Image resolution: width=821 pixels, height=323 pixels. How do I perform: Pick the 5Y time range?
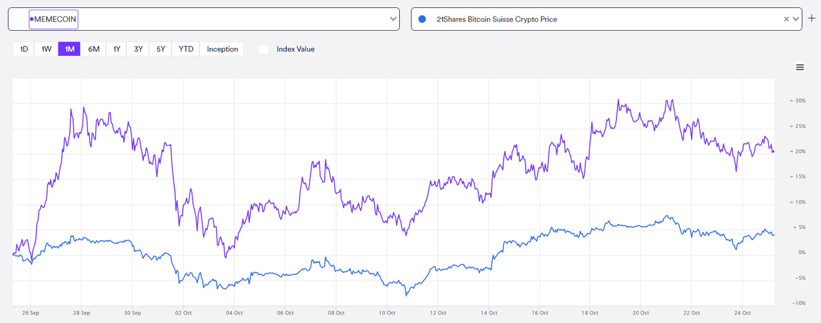coord(161,49)
